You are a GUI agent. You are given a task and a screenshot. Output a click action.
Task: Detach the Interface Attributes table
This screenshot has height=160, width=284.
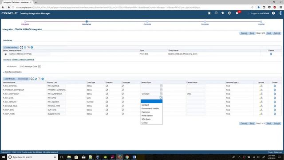32,79
